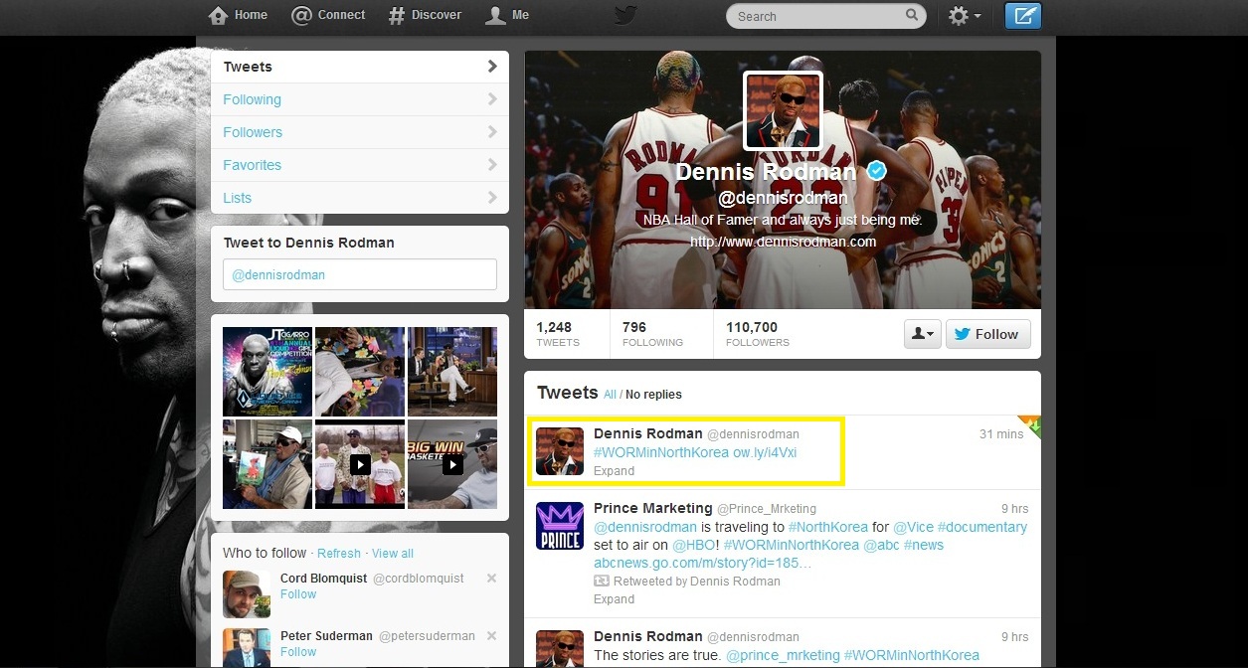
Task: Click the @abc mention
Action: click(x=881, y=545)
